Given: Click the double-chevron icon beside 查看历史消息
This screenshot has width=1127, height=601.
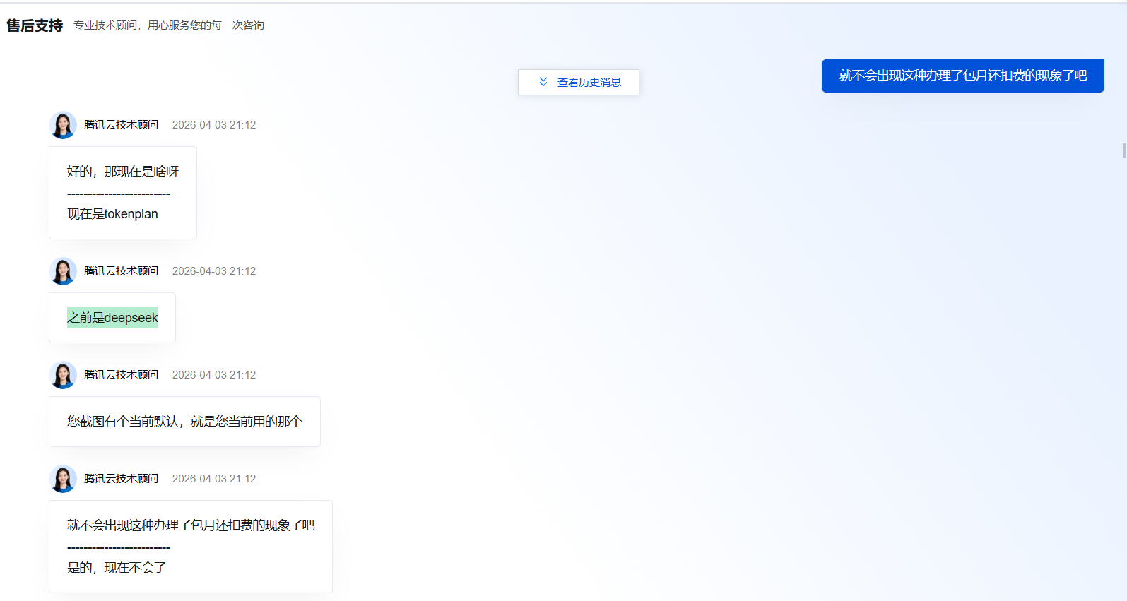Looking at the screenshot, I should [543, 82].
